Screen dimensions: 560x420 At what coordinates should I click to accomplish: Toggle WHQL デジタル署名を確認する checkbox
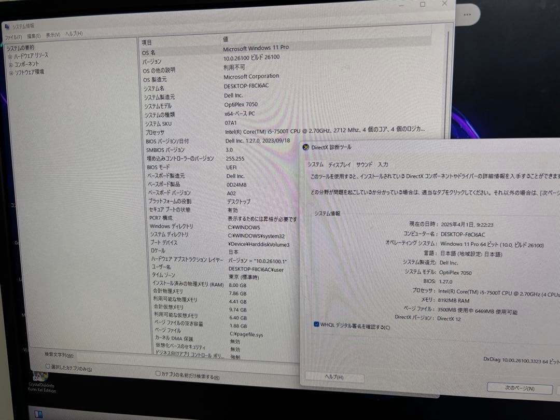(316, 324)
